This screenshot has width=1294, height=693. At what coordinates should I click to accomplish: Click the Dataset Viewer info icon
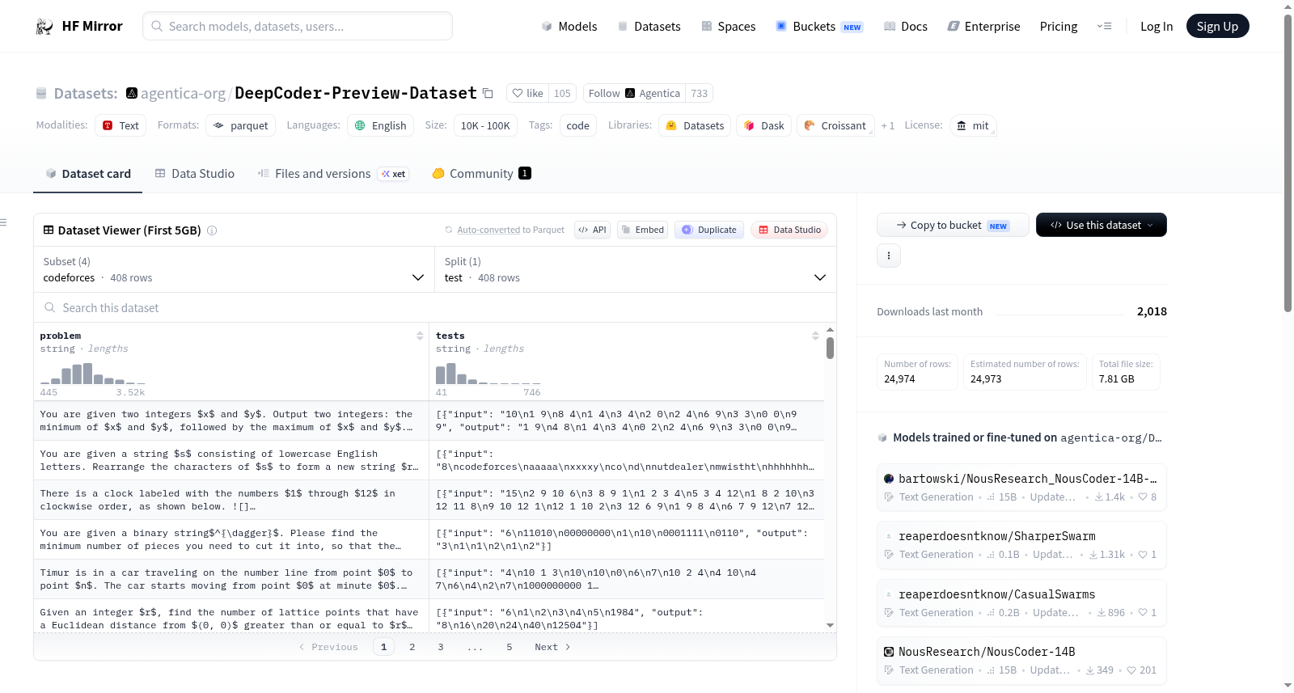click(x=212, y=230)
